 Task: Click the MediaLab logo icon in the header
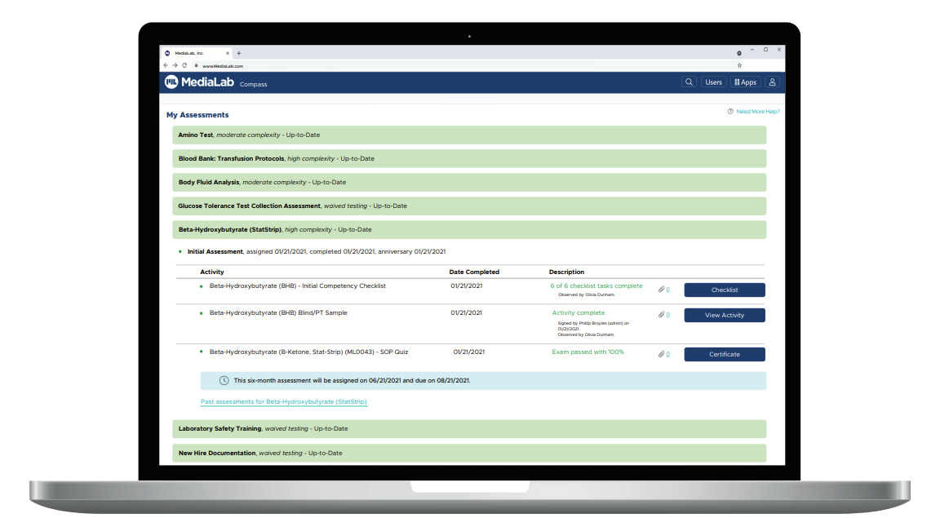pos(171,82)
